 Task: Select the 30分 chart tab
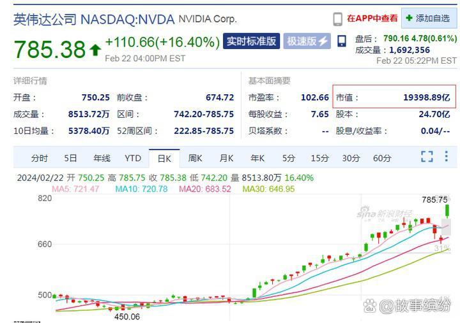351,158
